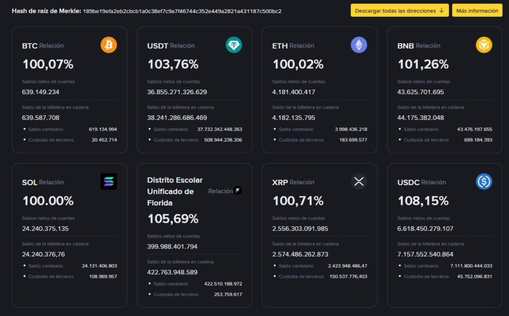The height and width of the screenshot is (316, 509).
Task: Select the Solana icon
Action: 108,182
